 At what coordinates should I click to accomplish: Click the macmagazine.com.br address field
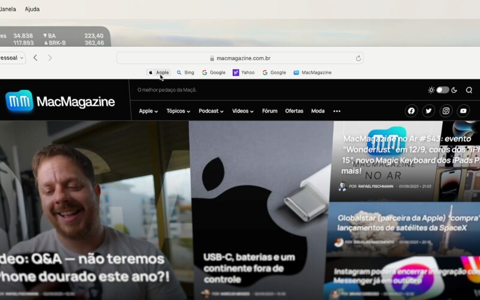[239, 58]
